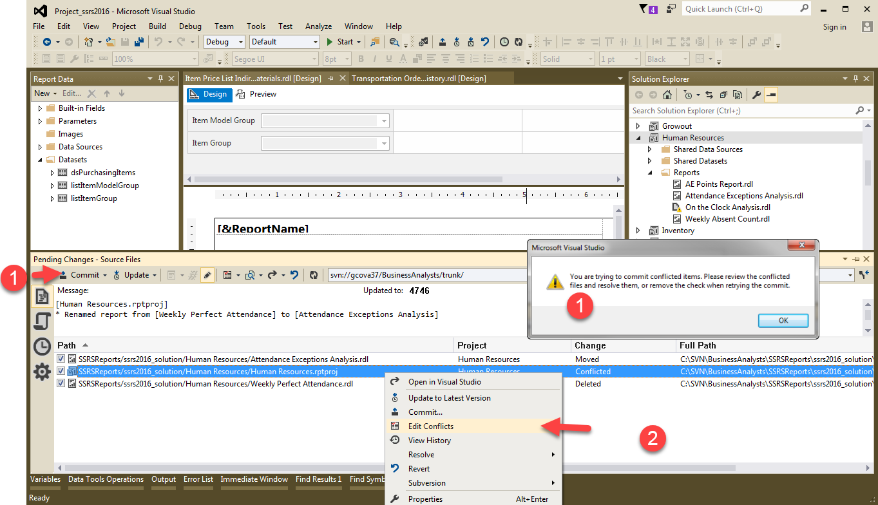The height and width of the screenshot is (505, 878).
Task: Switch to the Transportation Order history.rdl tab
Action: [419, 79]
